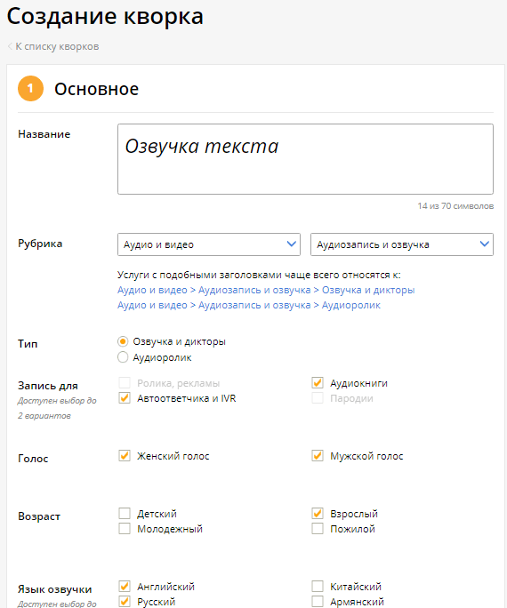
Task: Uncheck the 'Английский' language checkbox
Action: [x=125, y=587]
